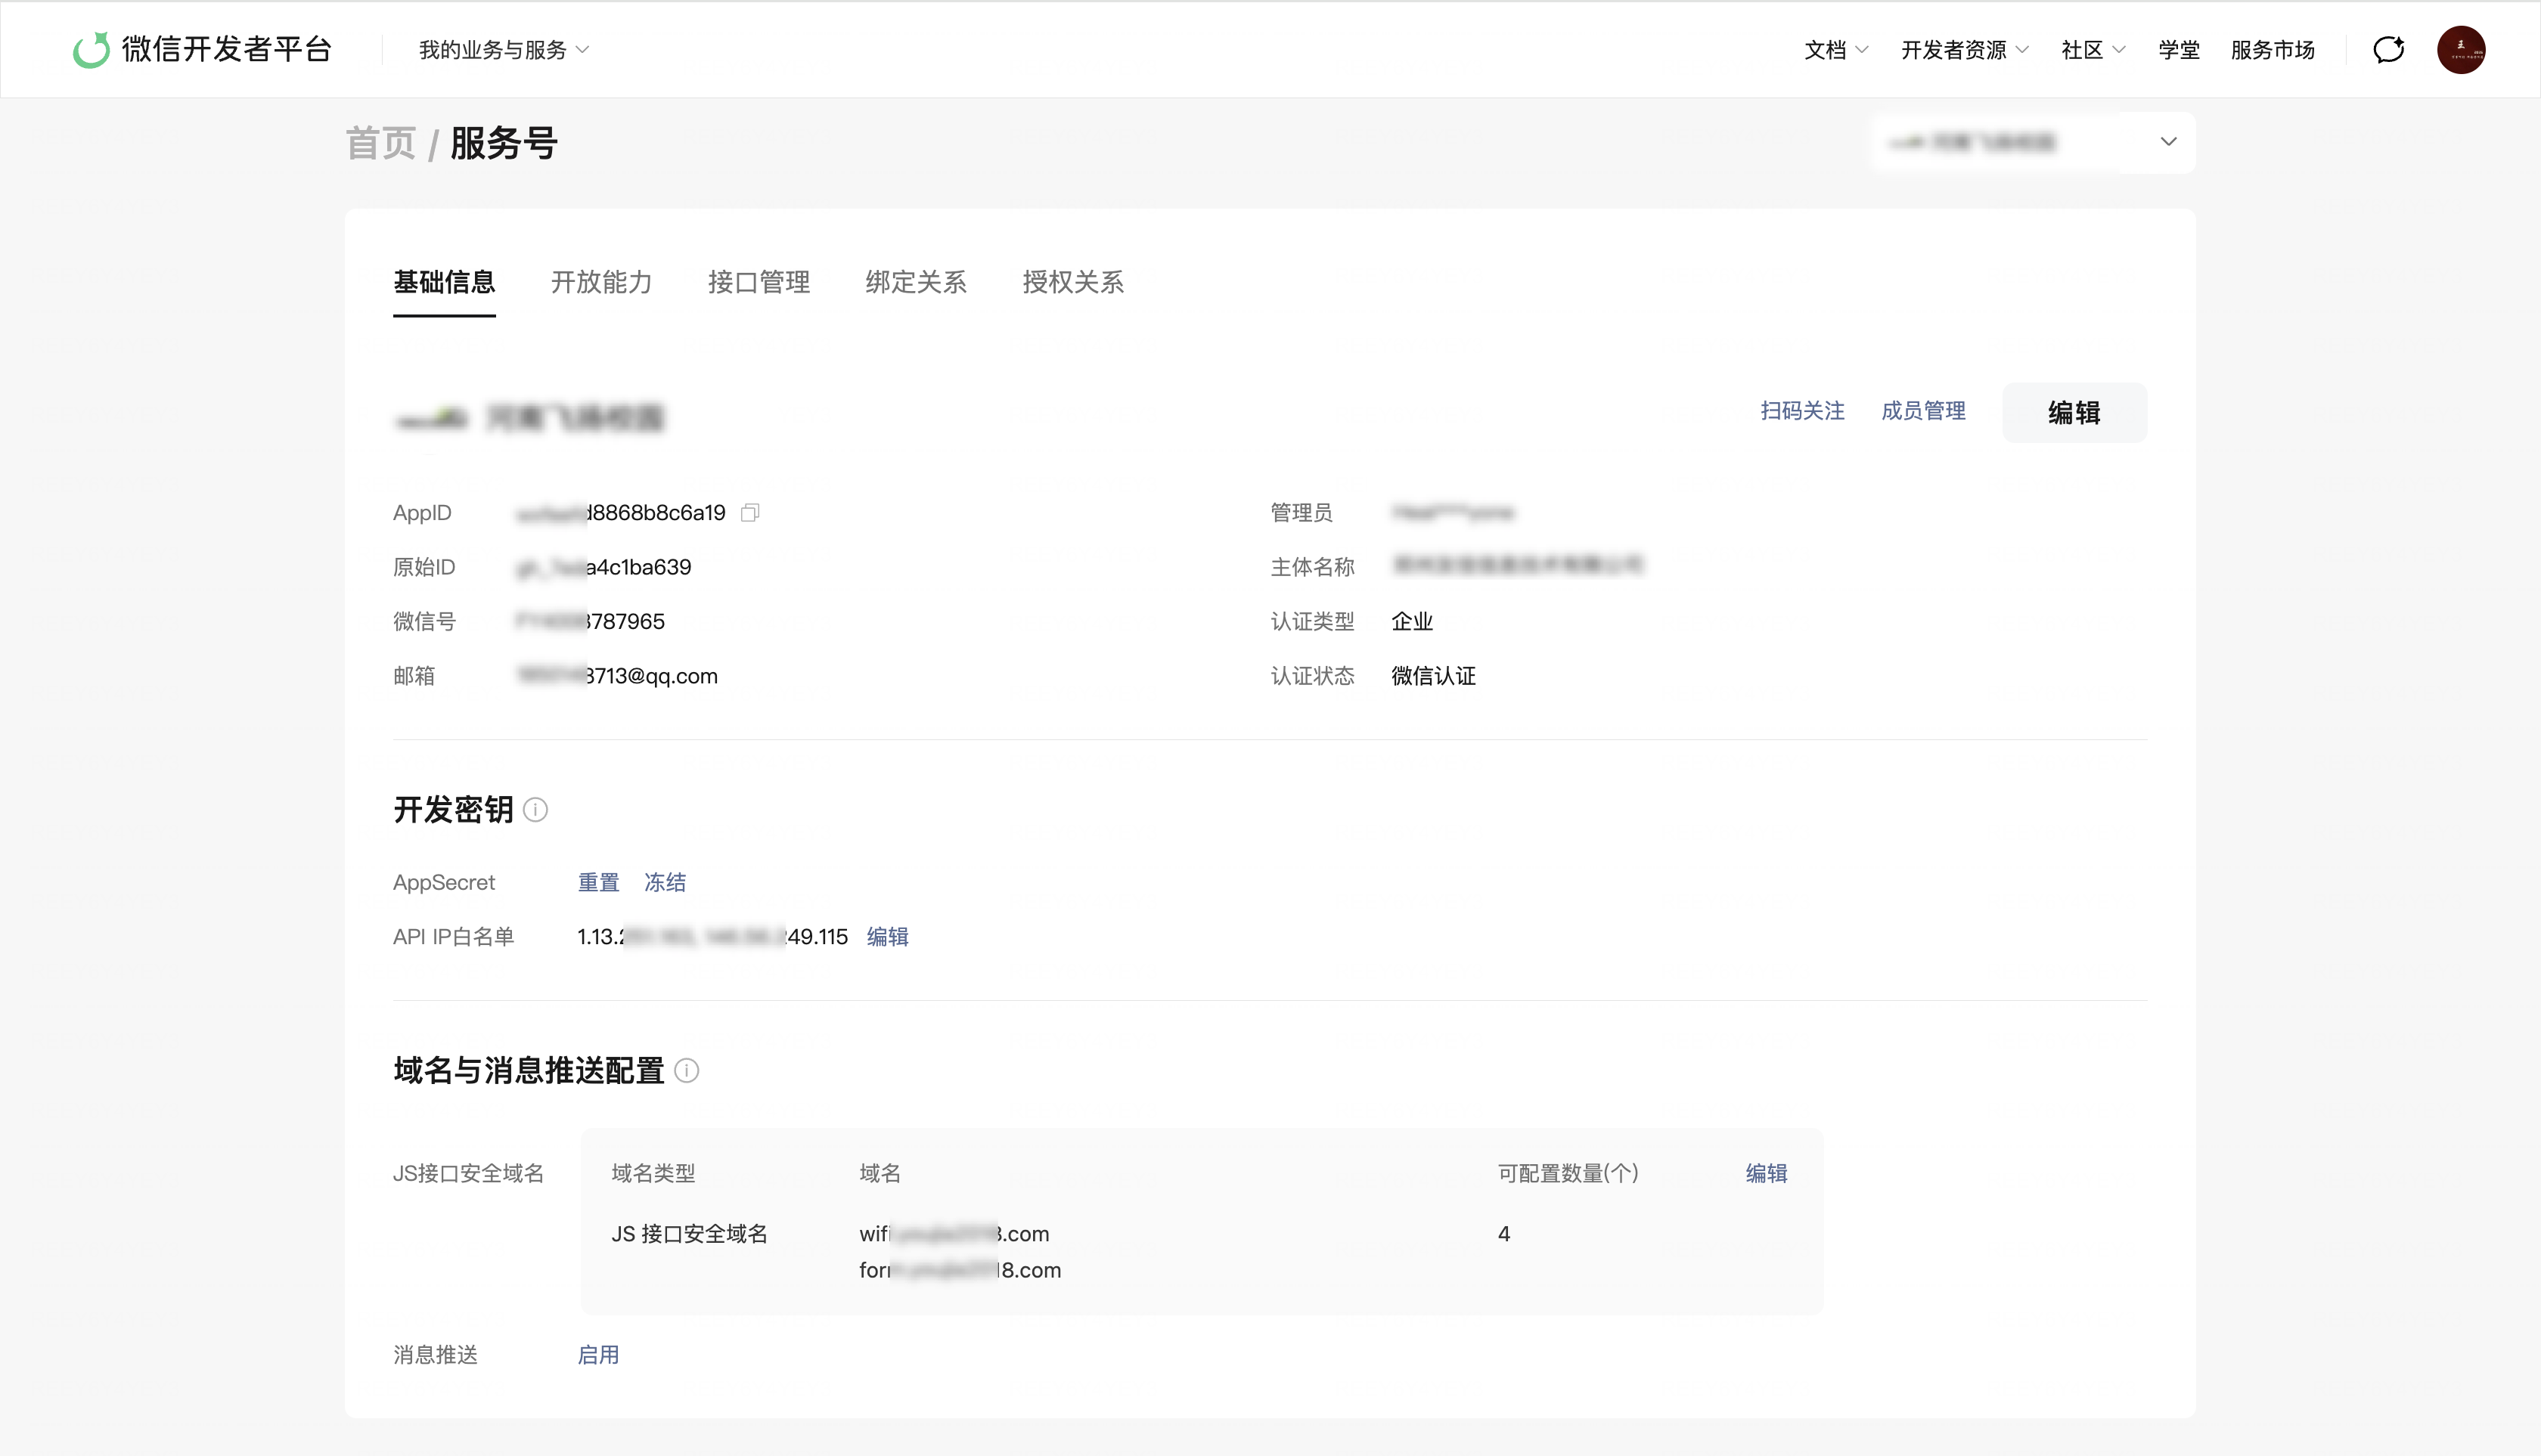Click the WeChat developer platform logo
The width and height of the screenshot is (2541, 1456).
[x=201, y=49]
